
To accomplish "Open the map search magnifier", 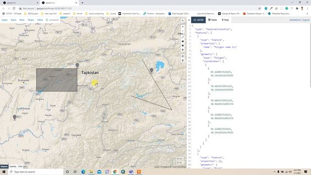I will (183, 20).
